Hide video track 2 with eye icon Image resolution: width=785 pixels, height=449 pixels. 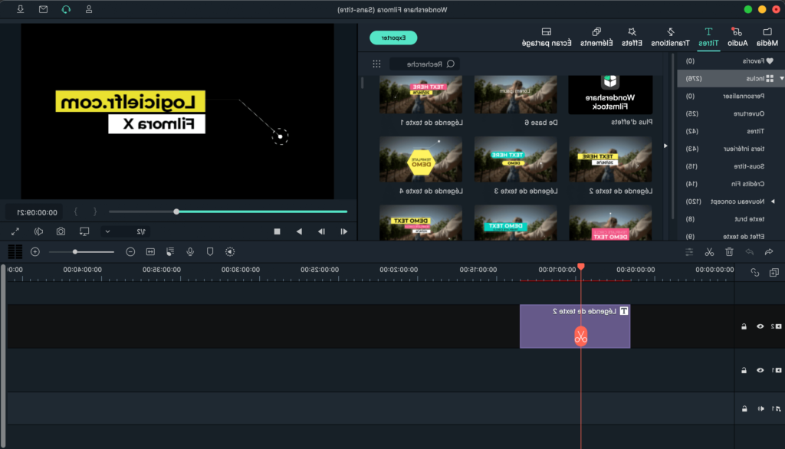pyautogui.click(x=760, y=326)
